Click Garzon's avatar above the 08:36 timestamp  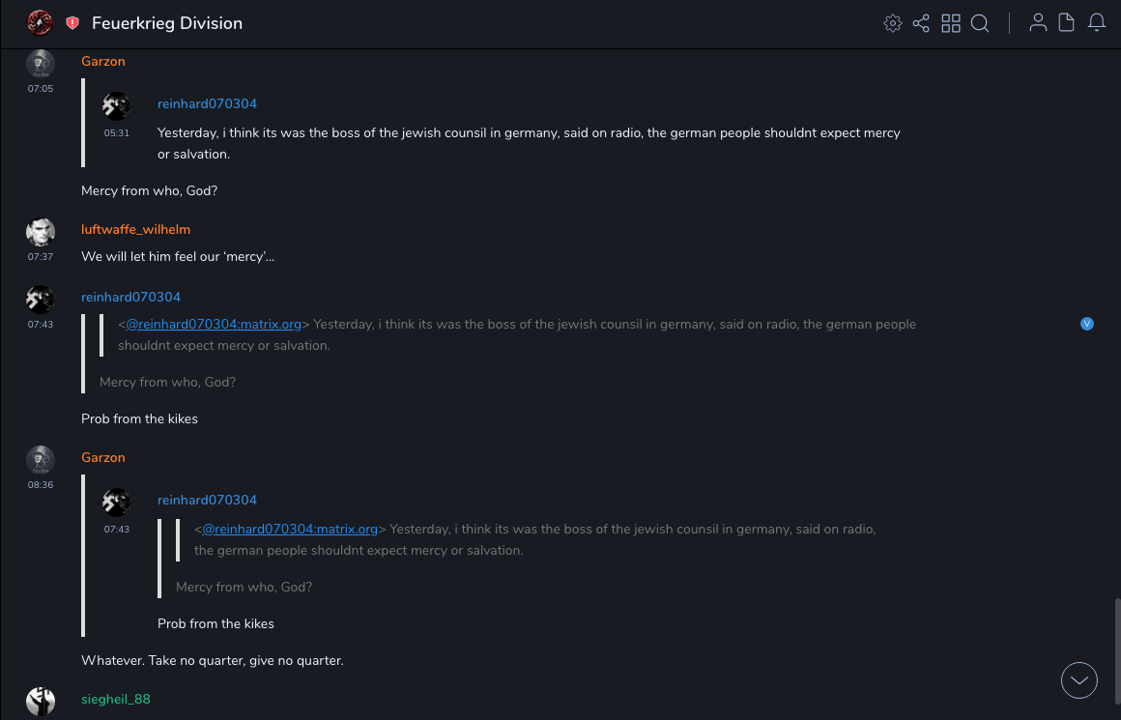click(x=41, y=459)
